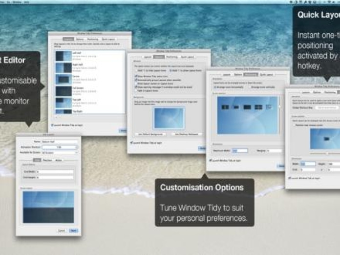The height and width of the screenshot is (255, 340).
Task: Toggle Launch at login in Quick Layout window
Action: [289, 178]
